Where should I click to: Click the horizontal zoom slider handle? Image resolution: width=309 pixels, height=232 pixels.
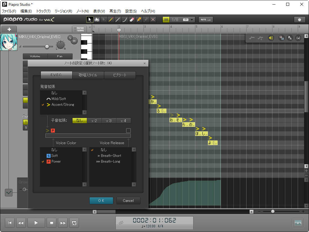click(x=273, y=212)
